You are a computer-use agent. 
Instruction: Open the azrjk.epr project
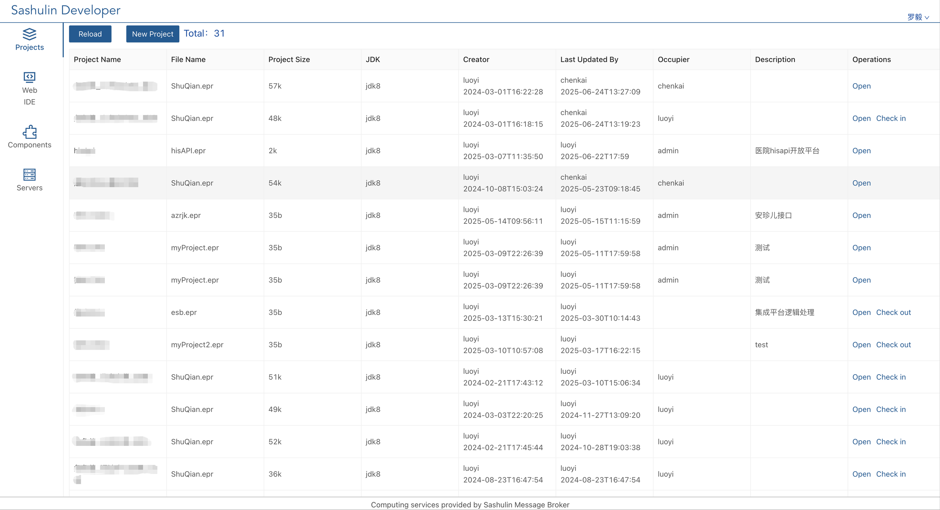click(x=861, y=215)
